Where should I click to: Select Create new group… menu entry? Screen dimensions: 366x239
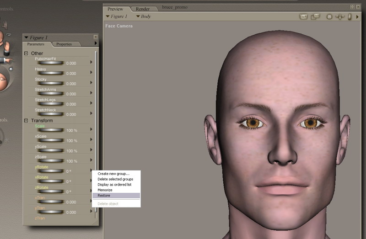tap(113, 174)
